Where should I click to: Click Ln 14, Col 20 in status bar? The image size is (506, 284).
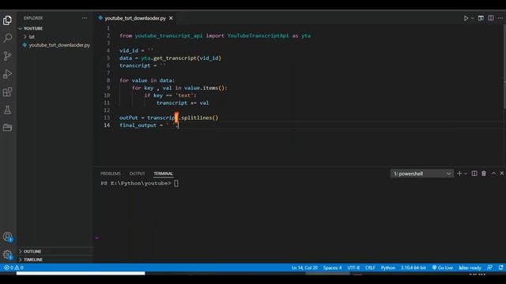point(304,267)
